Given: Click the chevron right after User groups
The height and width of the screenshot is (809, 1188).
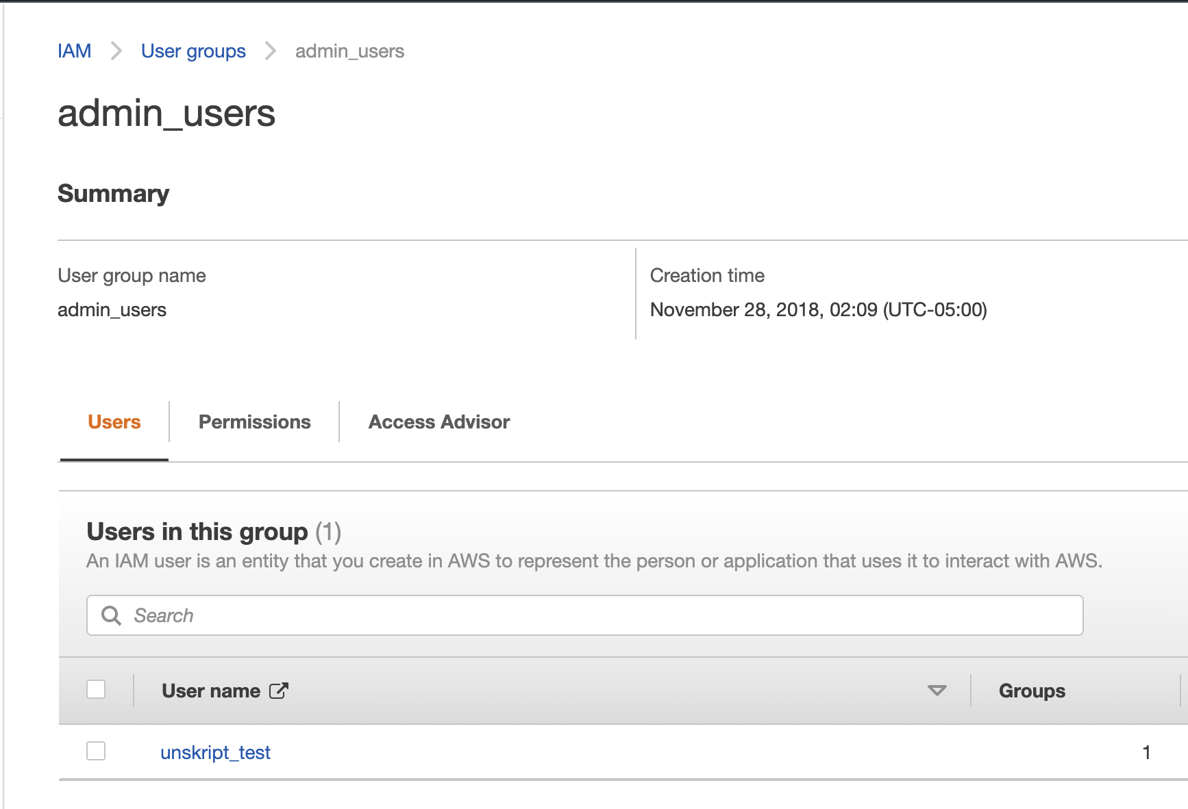Looking at the screenshot, I should click(271, 51).
